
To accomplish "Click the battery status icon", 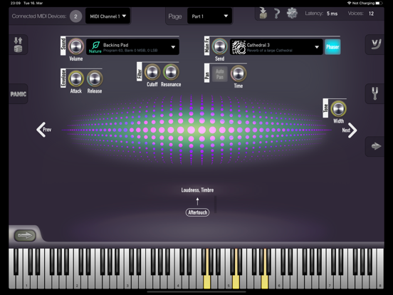I will (x=379, y=3).
